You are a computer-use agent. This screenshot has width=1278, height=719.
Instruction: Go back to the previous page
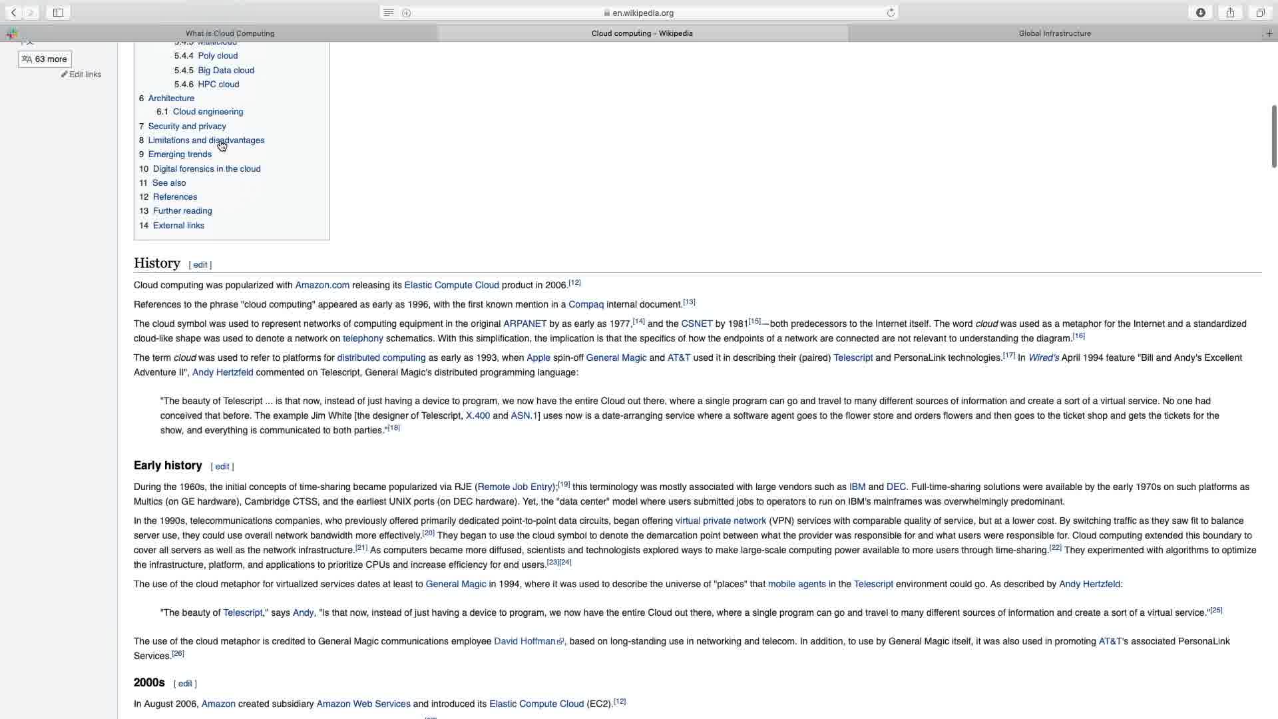tap(13, 13)
